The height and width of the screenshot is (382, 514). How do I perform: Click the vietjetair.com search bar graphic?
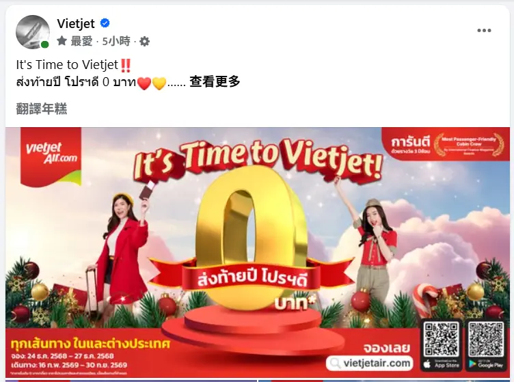click(370, 363)
